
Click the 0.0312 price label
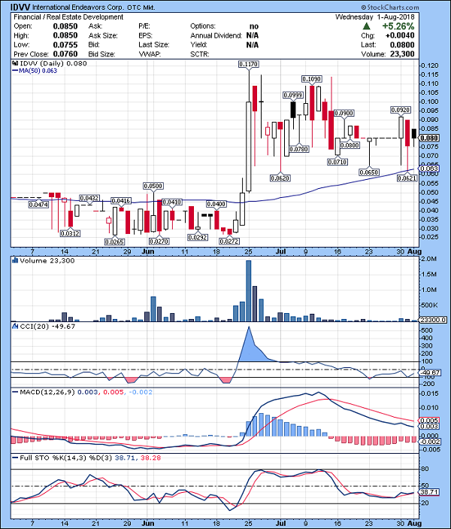point(70,233)
